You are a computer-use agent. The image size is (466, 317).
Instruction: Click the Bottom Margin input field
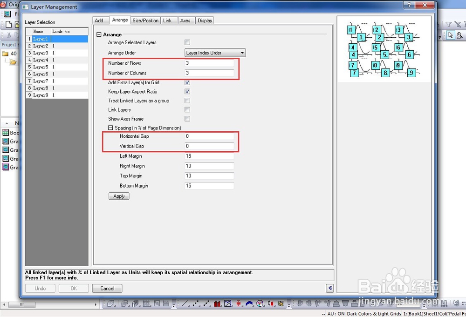pyautogui.click(x=209, y=186)
